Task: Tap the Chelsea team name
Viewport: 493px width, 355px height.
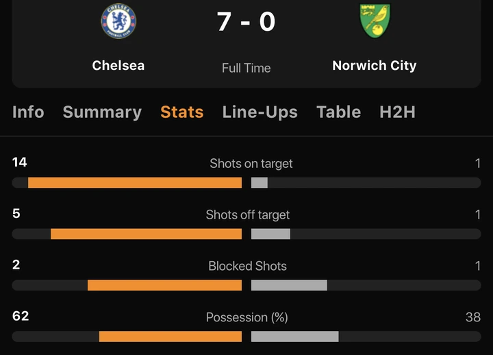Action: (118, 66)
